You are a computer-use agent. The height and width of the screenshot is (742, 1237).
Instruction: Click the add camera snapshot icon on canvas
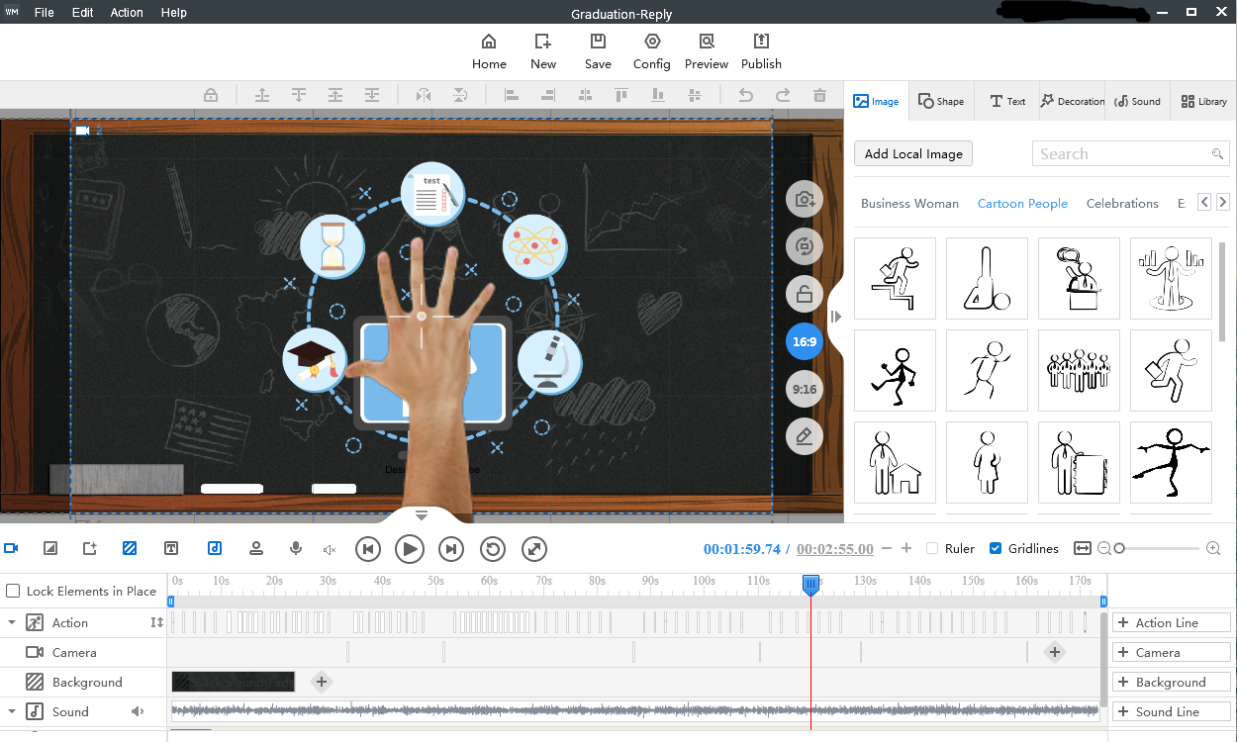pyautogui.click(x=805, y=200)
